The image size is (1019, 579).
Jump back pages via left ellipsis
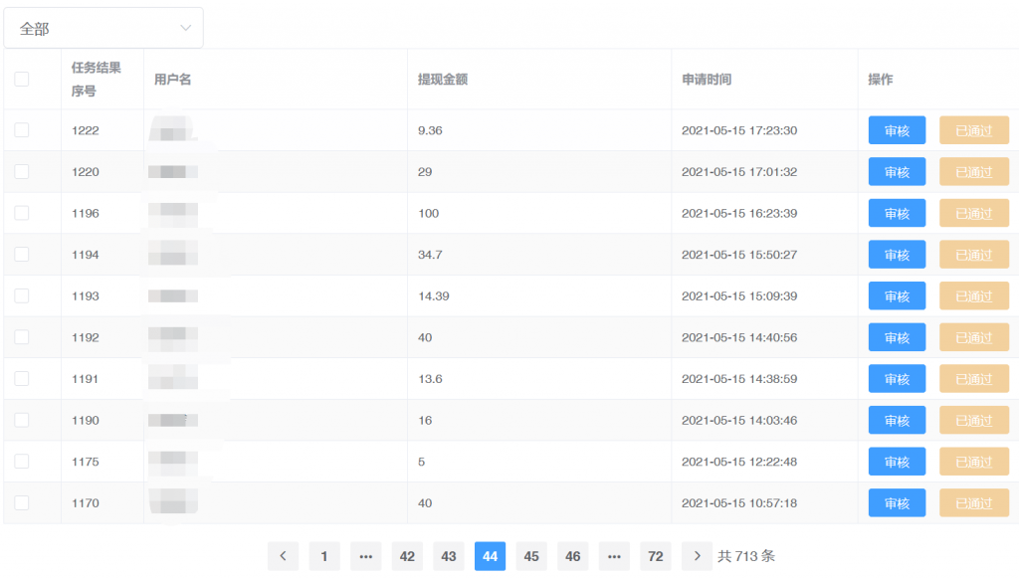(365, 556)
